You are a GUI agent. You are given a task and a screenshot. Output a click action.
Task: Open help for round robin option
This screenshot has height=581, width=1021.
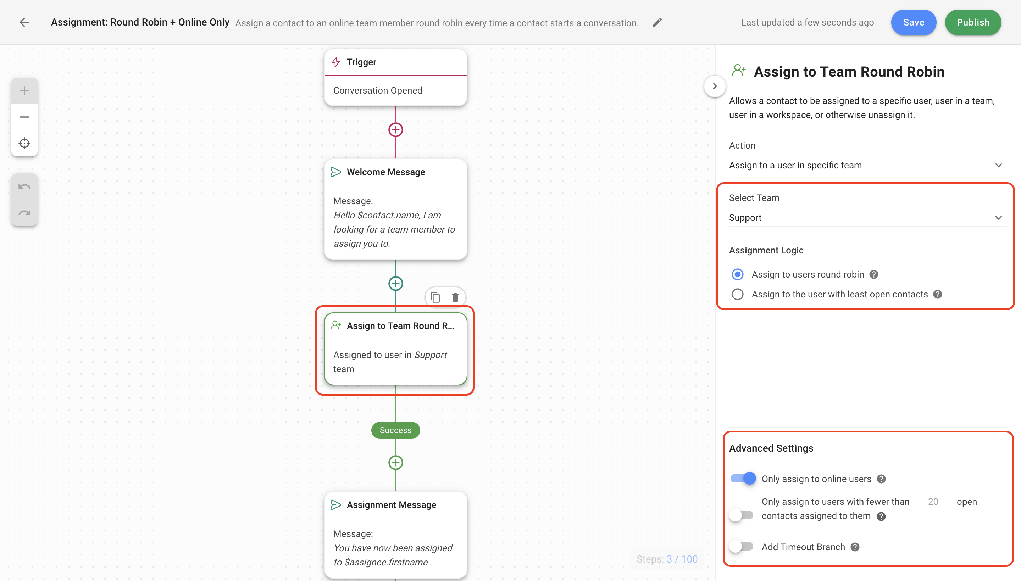point(874,274)
